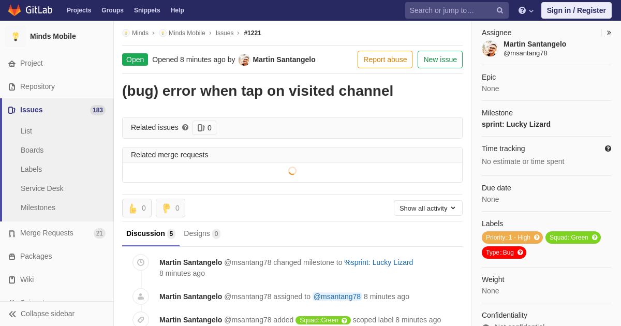The height and width of the screenshot is (326, 621).
Task: Switch to the Discussion tab
Action: coord(151,234)
